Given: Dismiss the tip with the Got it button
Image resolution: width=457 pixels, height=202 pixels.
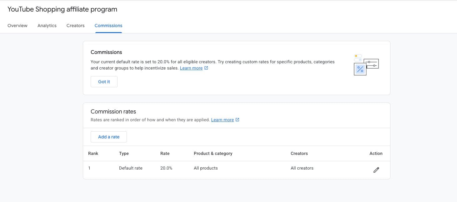Looking at the screenshot, I should click(104, 81).
